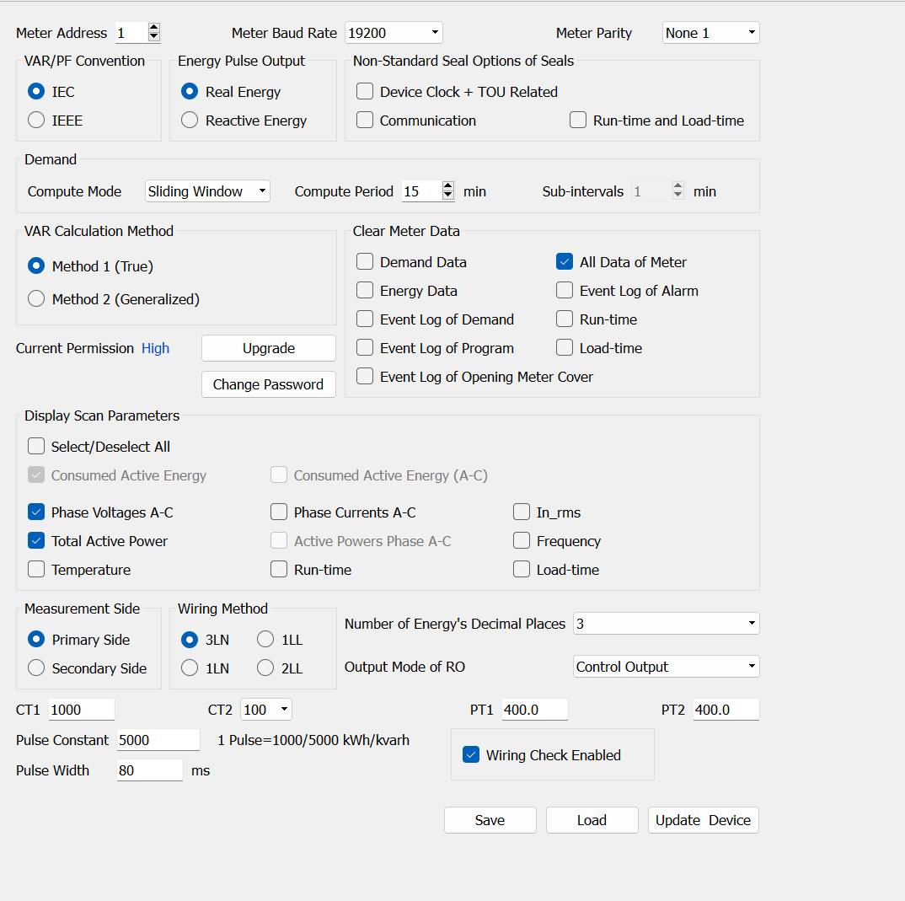Click the Pulse Constant field
The image size is (905, 901).
pos(158,740)
